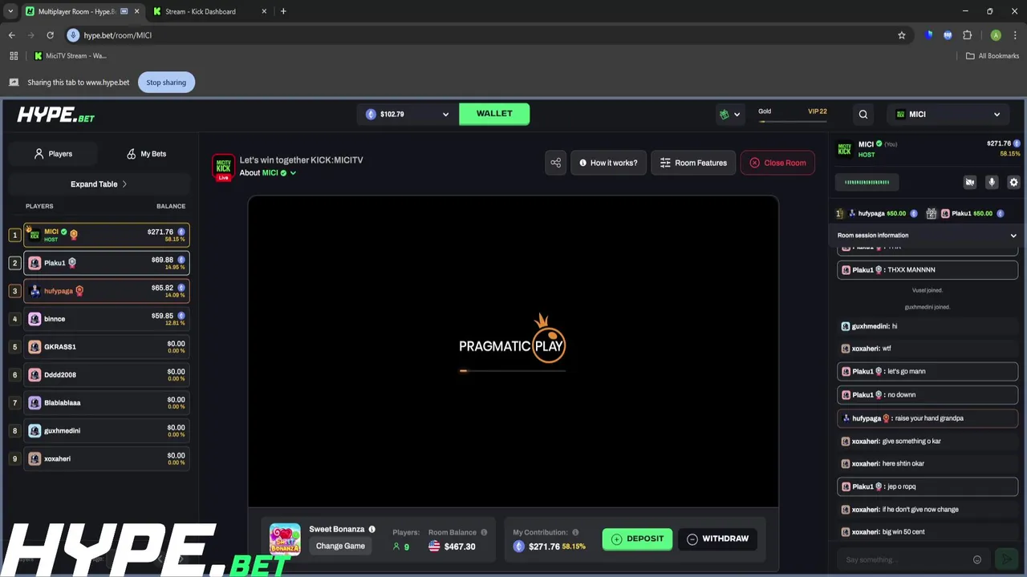Select the Blablablaaa player row
The height and width of the screenshot is (577, 1027).
[x=106, y=403]
